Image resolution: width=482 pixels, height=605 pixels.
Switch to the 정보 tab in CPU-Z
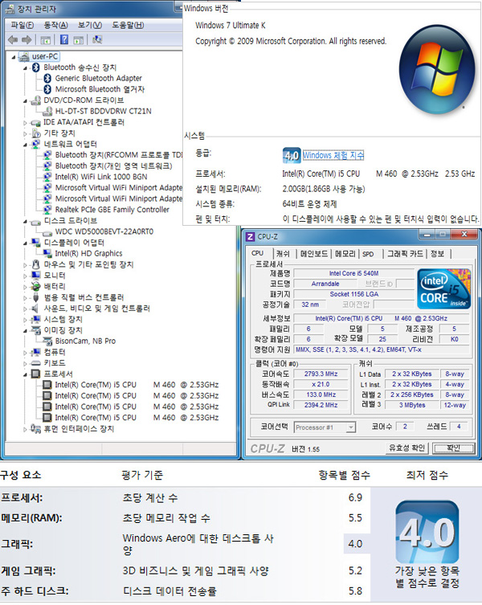click(x=437, y=254)
